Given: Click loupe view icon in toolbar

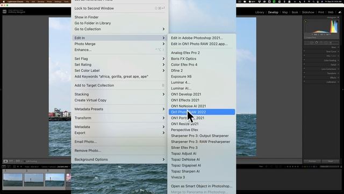Looking at the screenshot, I should tap(5, 161).
